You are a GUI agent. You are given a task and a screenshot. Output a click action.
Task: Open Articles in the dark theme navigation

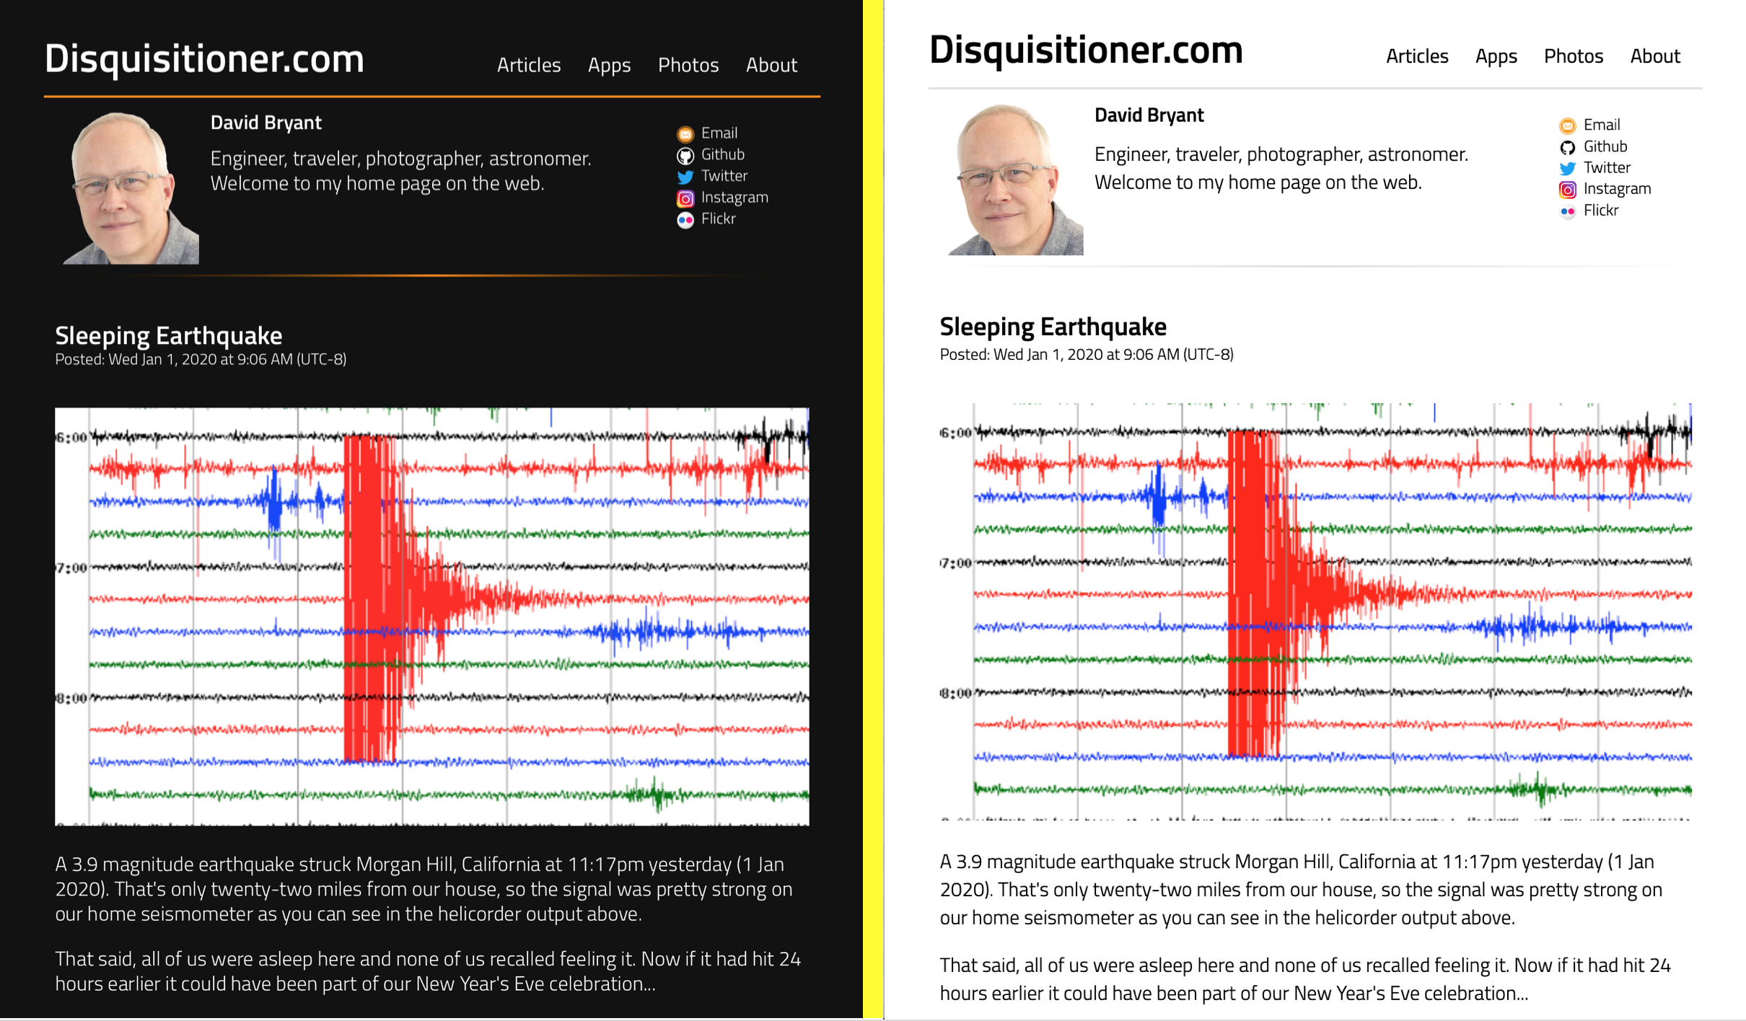pos(529,65)
